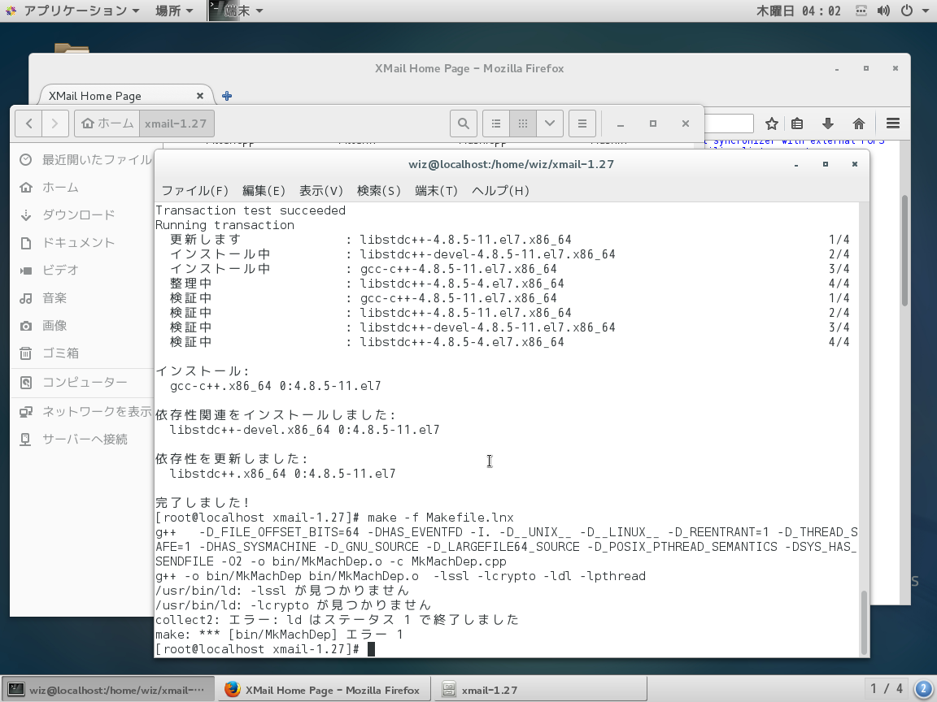Click the terminal window vertical scrollbar
The image size is (937, 702).
tap(864, 623)
